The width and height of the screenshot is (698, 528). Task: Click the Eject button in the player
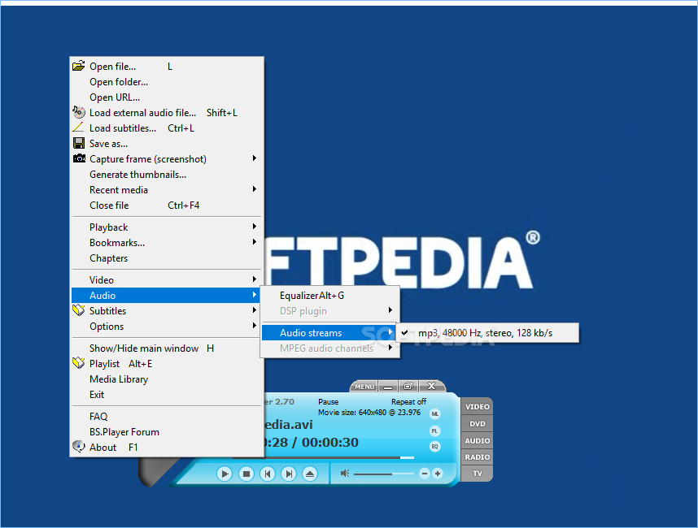pos(310,474)
